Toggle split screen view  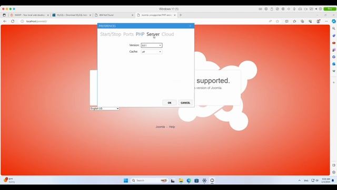pyautogui.click(x=286, y=21)
